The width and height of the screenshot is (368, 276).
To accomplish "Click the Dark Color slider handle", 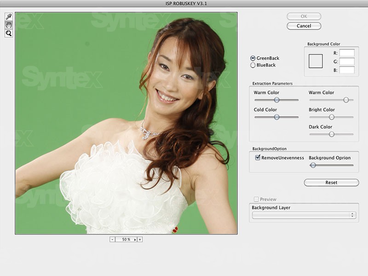I will tap(331, 134).
